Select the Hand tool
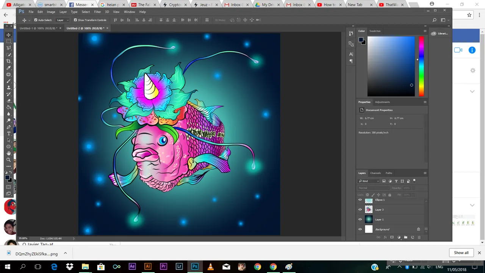Viewport: 485px width, 273px height. tap(8, 153)
